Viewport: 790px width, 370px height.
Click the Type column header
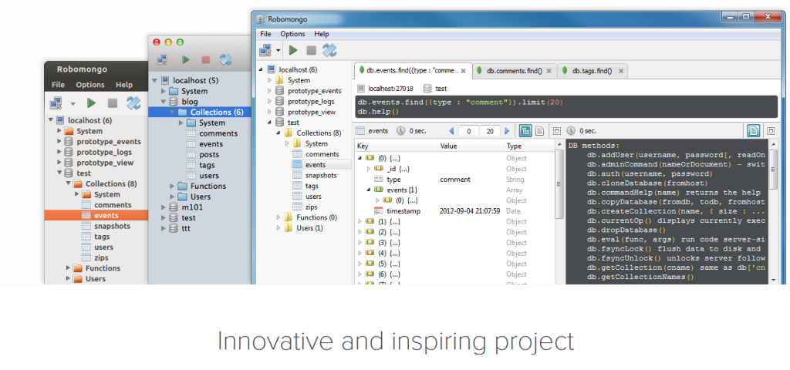528,146
